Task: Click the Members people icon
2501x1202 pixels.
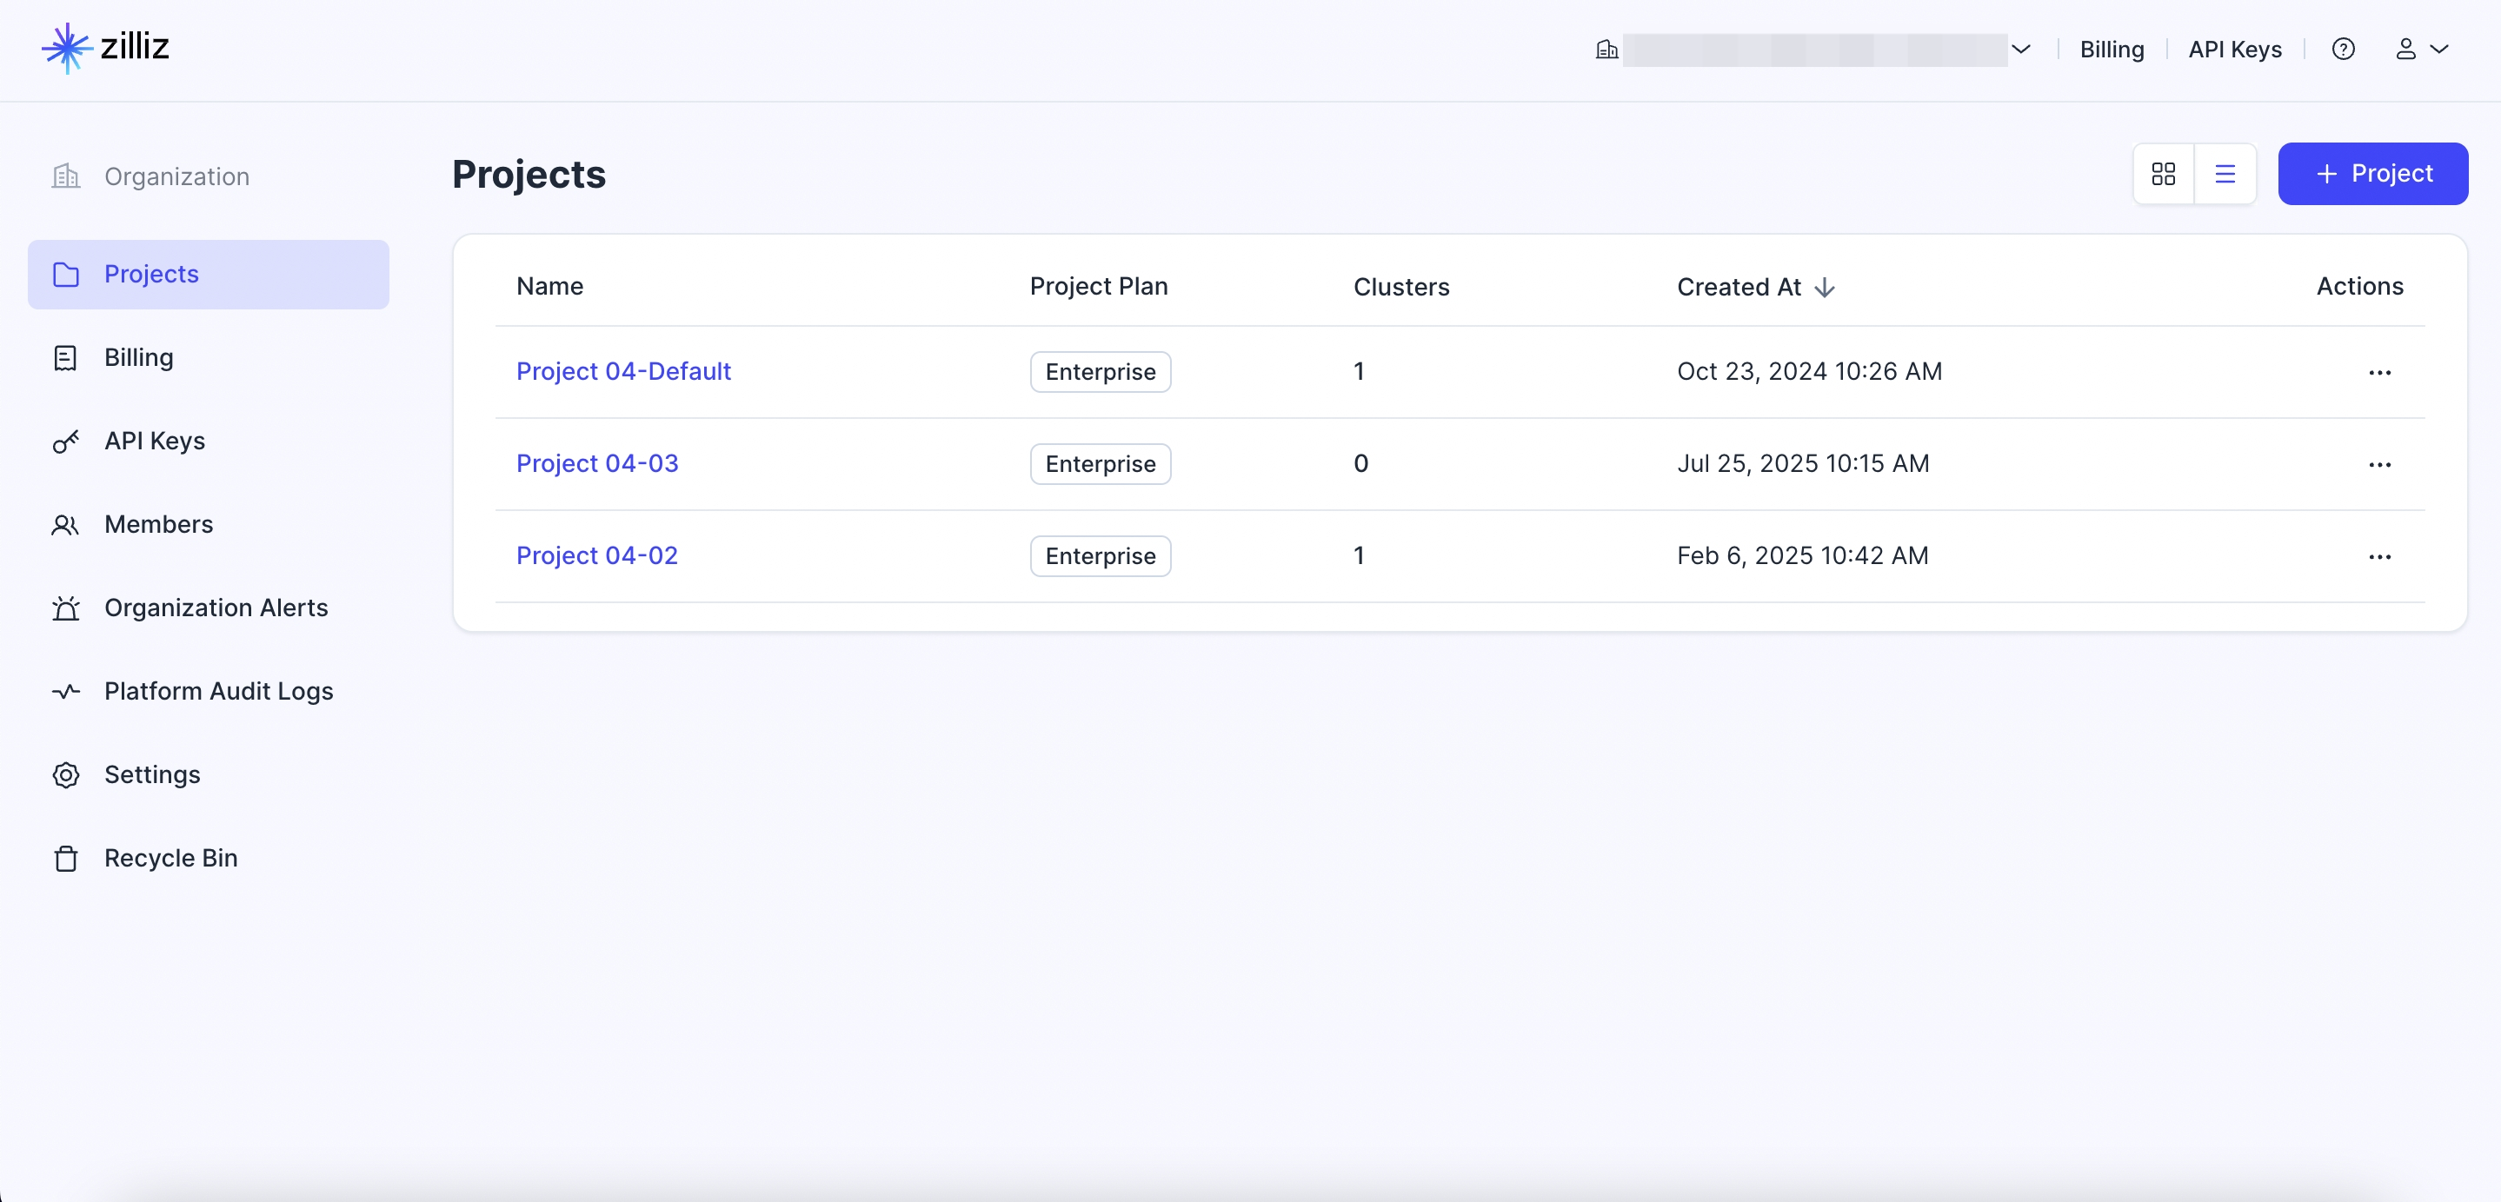Action: click(65, 524)
